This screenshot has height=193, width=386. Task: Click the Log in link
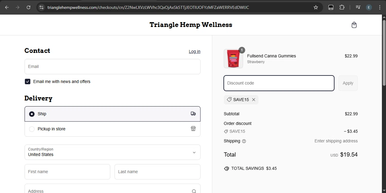(x=195, y=51)
